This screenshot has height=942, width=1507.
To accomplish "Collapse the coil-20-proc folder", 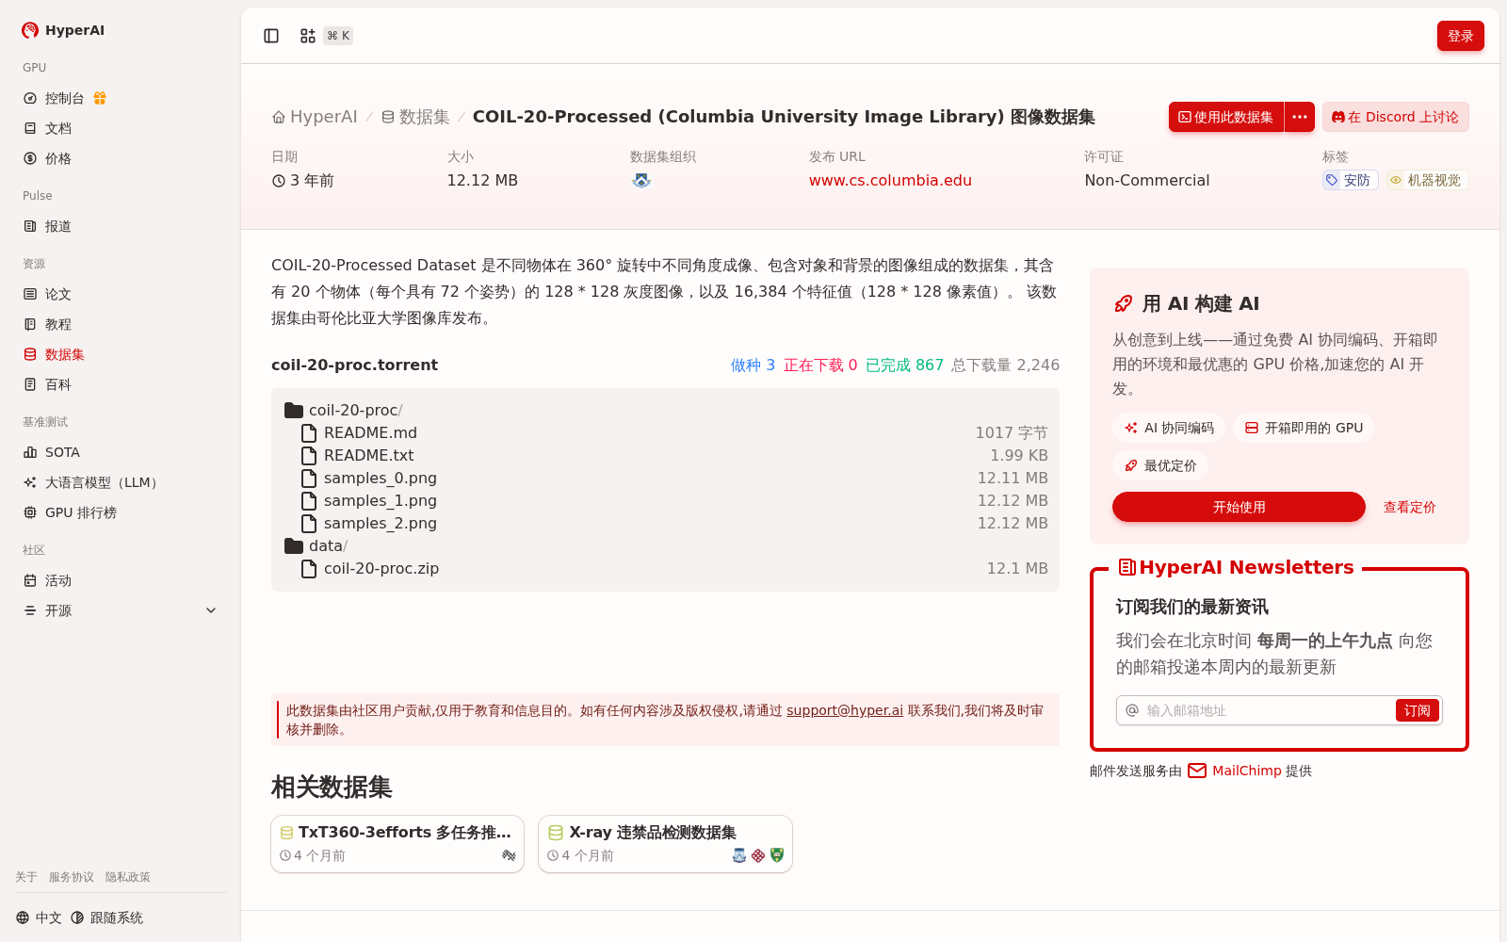I will pos(294,411).
